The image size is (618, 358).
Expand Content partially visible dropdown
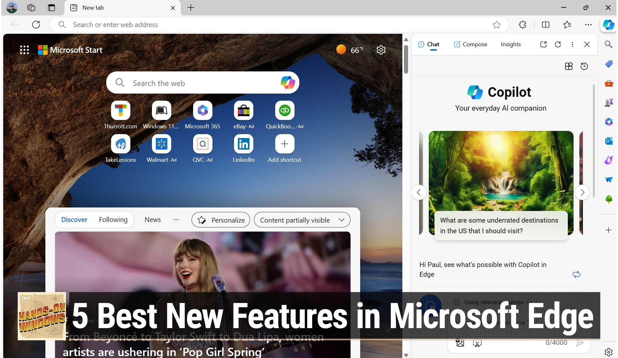pos(302,220)
